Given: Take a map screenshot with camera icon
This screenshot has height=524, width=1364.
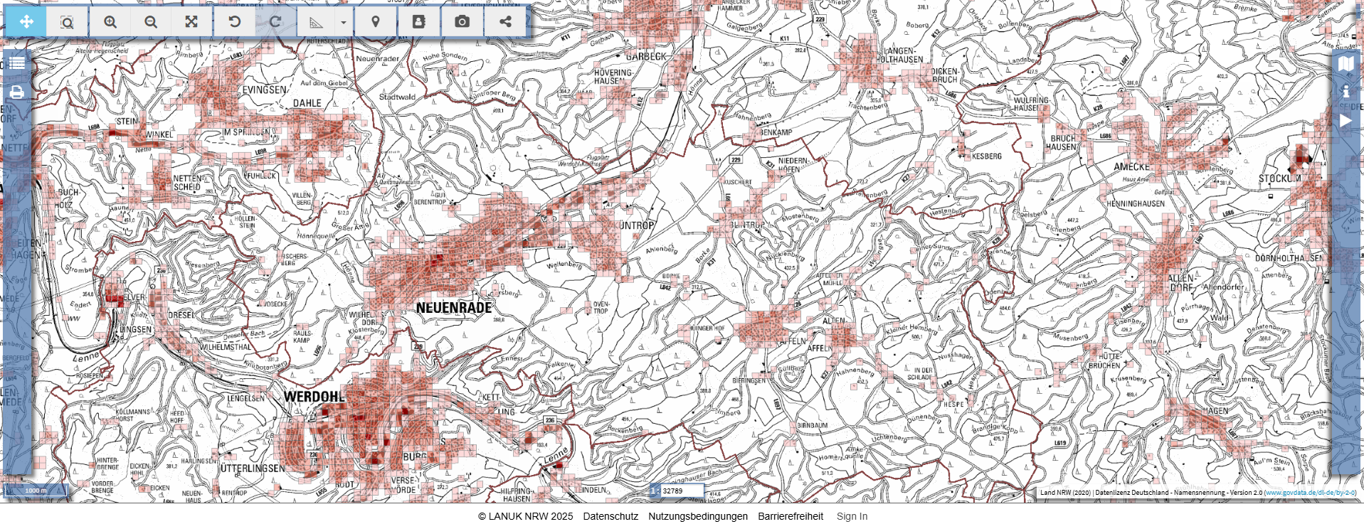Looking at the screenshot, I should [462, 21].
